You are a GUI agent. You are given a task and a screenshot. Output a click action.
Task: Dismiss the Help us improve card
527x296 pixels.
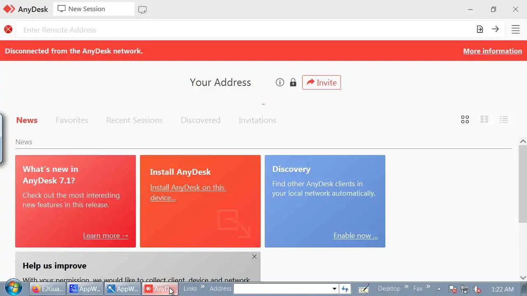[x=254, y=257]
